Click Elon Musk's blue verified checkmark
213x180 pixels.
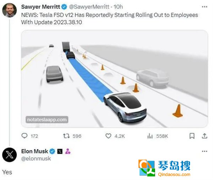[52, 151]
